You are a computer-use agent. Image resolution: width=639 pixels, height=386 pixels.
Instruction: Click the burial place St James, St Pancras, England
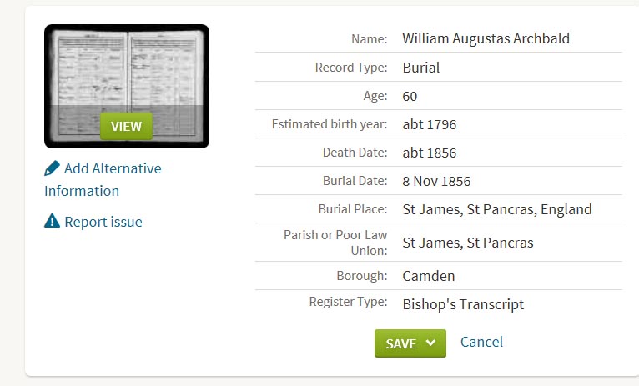click(497, 209)
